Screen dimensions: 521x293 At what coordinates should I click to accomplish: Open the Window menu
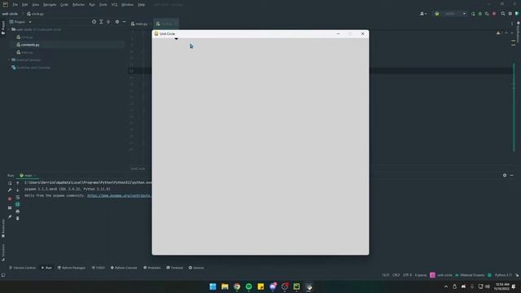tap(127, 5)
